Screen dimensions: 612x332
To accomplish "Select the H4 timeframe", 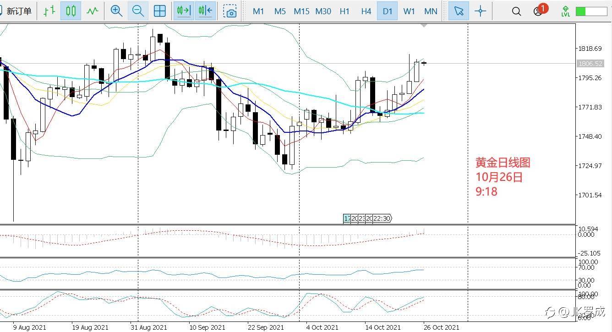I will point(366,11).
